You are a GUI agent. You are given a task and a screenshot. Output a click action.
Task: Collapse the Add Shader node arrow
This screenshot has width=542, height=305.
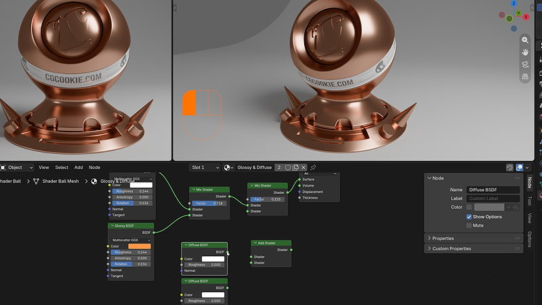(255, 243)
